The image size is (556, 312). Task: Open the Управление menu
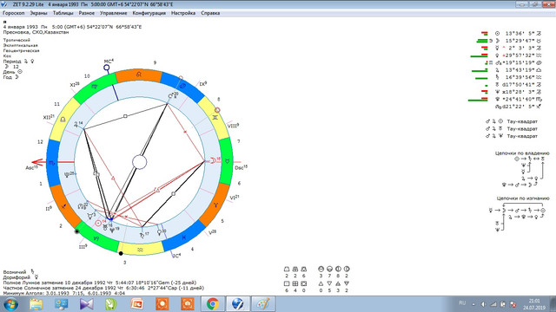point(113,13)
